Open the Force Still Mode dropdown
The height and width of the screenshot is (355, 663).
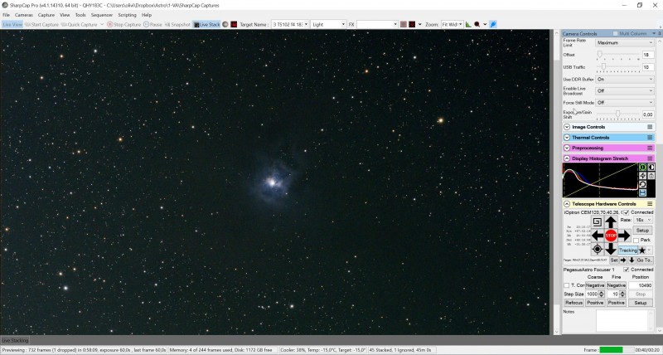coord(625,102)
